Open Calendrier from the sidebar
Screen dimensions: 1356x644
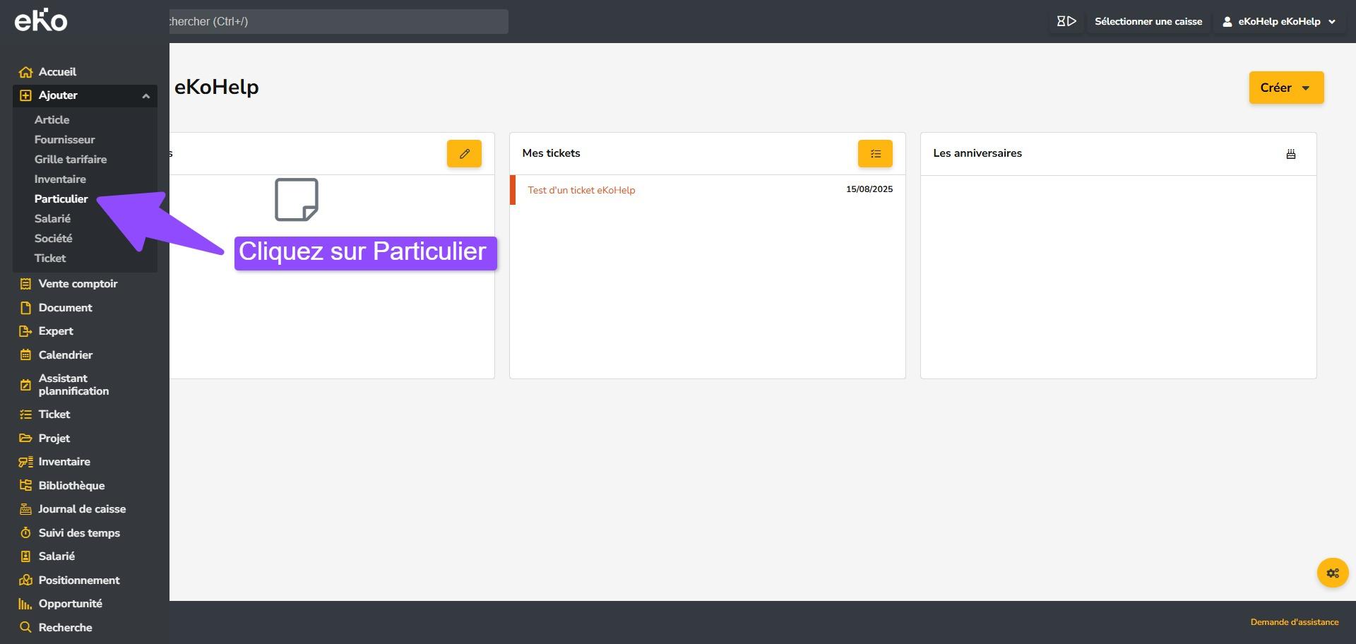click(x=65, y=354)
